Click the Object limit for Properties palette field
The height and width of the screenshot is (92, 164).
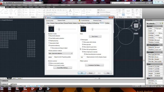pos(51,57)
